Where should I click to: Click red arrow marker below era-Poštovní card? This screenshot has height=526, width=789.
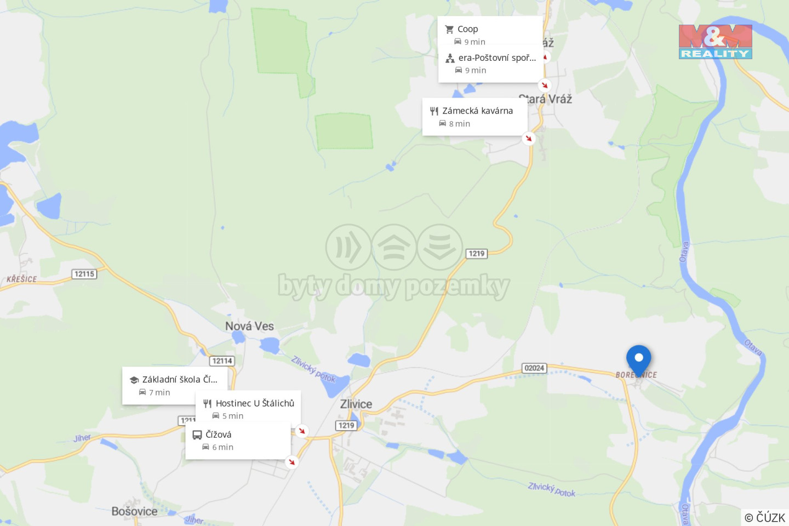point(544,85)
